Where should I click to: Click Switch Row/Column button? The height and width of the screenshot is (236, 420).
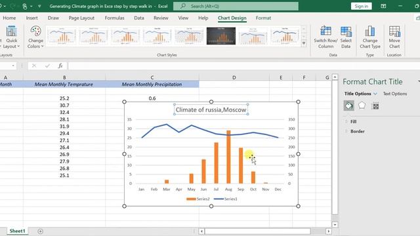[x=325, y=37]
